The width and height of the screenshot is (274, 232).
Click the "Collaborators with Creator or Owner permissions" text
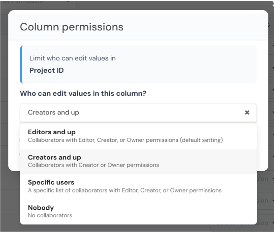tap(93, 165)
